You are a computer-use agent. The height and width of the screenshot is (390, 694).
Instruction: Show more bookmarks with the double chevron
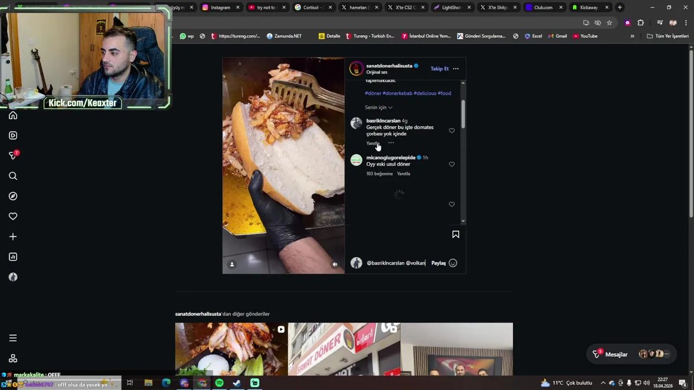(632, 36)
